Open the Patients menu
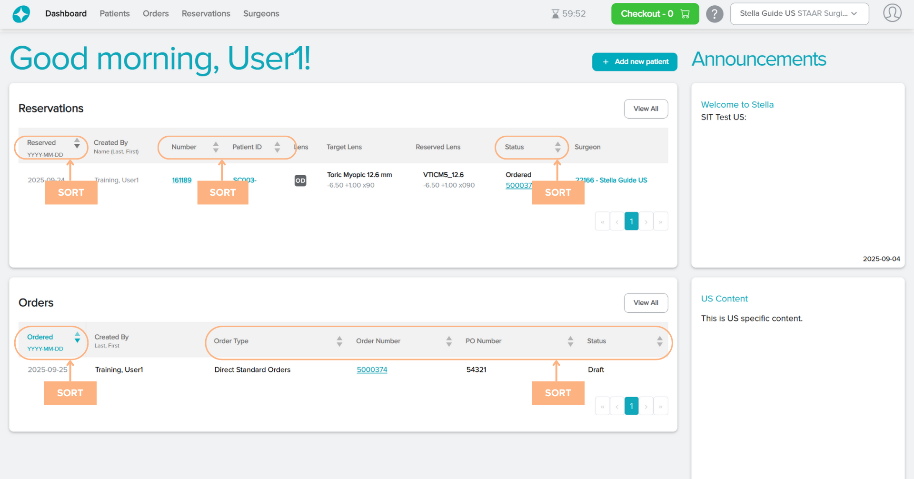 click(114, 14)
